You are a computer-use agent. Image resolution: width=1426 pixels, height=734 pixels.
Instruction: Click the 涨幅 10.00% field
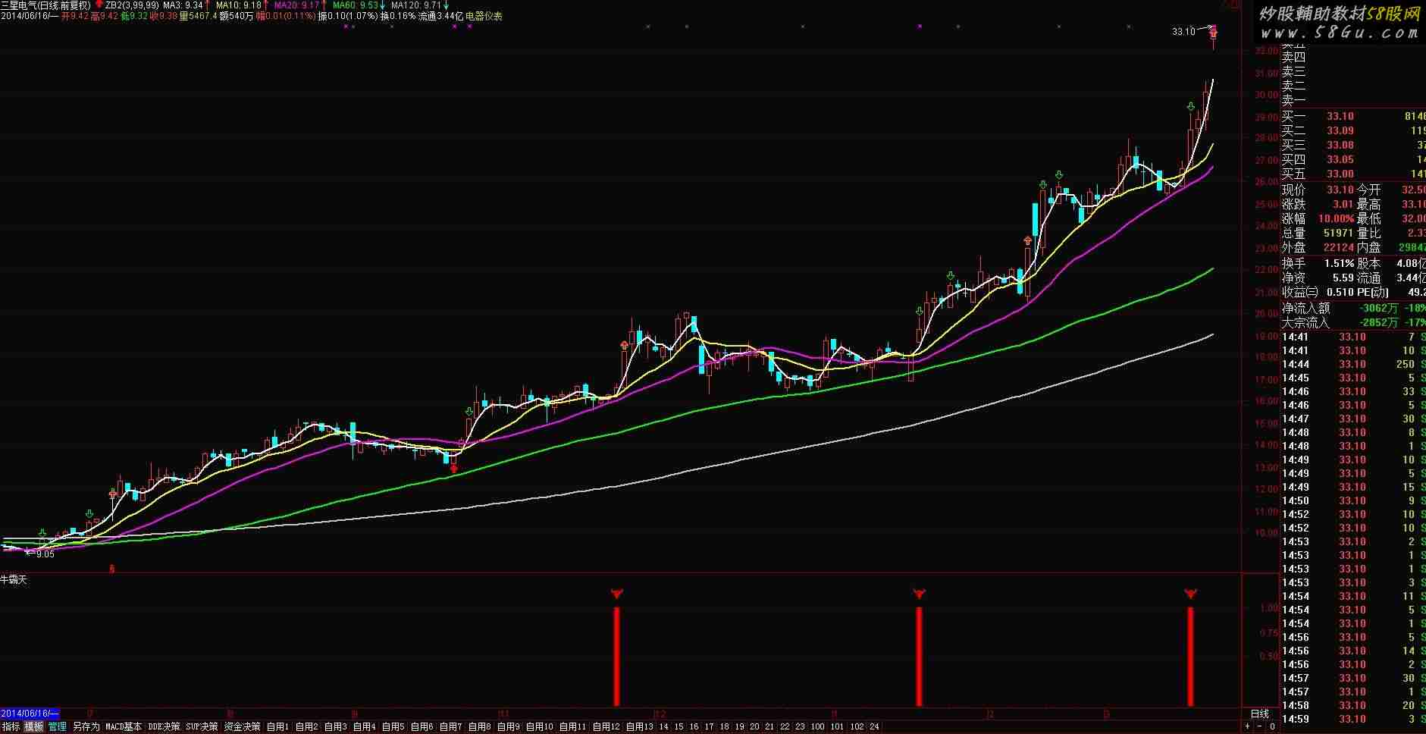pos(1318,218)
